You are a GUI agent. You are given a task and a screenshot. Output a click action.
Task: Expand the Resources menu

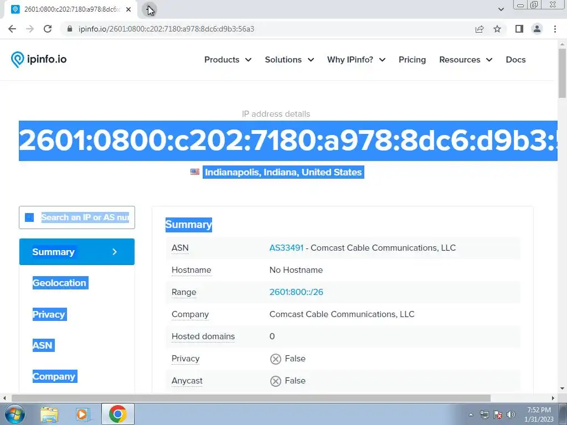[466, 60]
